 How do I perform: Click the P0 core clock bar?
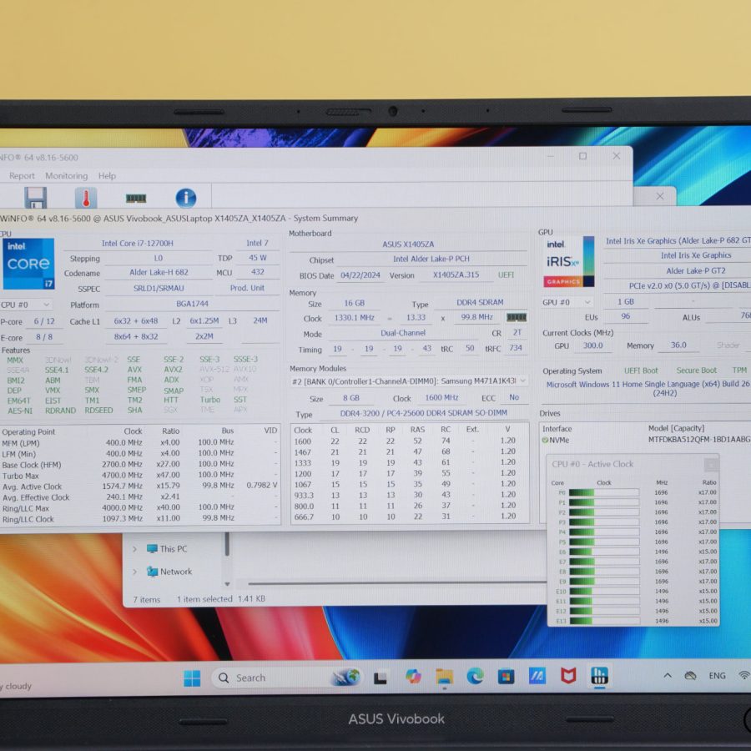[x=604, y=492]
